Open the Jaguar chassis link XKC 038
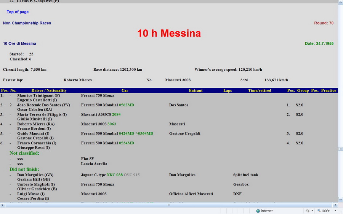The height and width of the screenshot is (214, 343). pyautogui.click(x=115, y=175)
